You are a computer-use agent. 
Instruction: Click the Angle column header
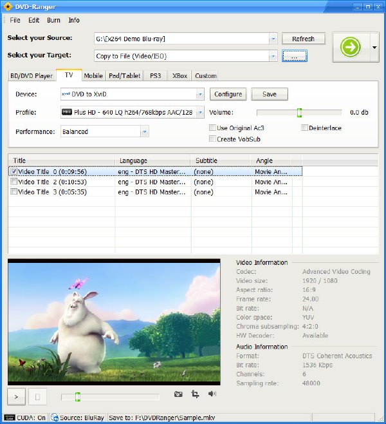pyautogui.click(x=271, y=160)
